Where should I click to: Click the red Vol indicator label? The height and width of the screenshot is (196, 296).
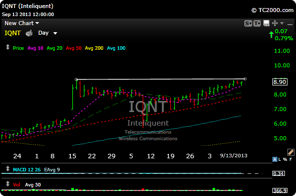point(17,185)
